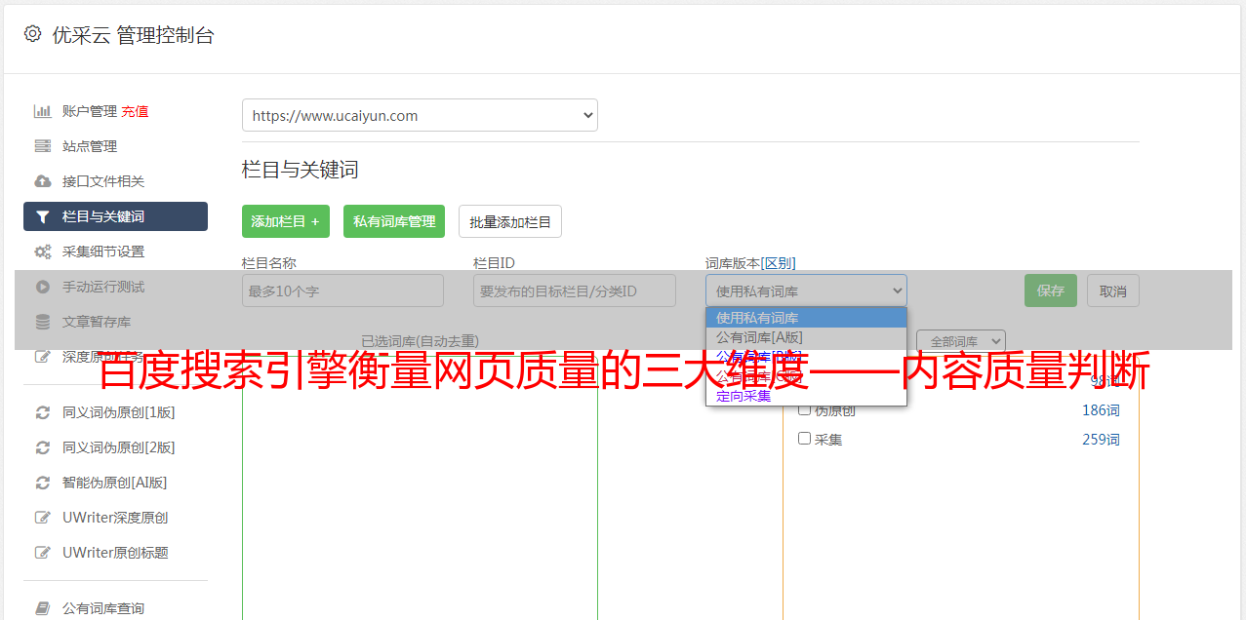Image resolution: width=1246 pixels, height=620 pixels.
Task: Click the 私有词库管理 button
Action: click(394, 221)
